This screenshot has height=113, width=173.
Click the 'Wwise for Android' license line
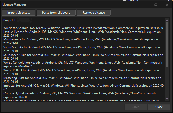point(84,28)
